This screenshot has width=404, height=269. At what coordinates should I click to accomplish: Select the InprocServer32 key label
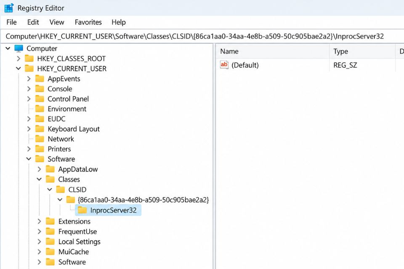coord(113,210)
